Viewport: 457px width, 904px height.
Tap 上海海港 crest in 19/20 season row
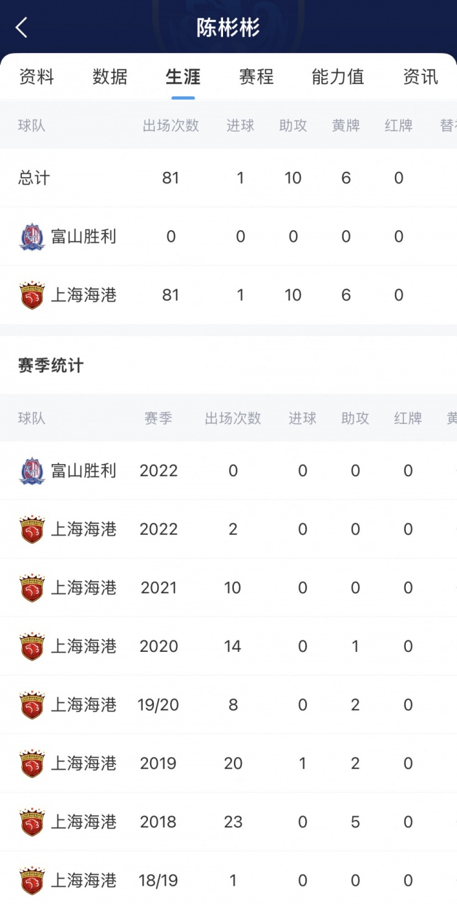[x=32, y=705]
